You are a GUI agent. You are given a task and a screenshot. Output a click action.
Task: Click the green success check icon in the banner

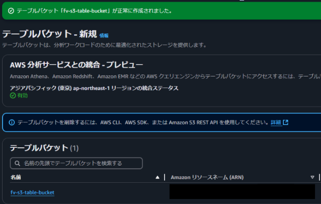click(11, 11)
